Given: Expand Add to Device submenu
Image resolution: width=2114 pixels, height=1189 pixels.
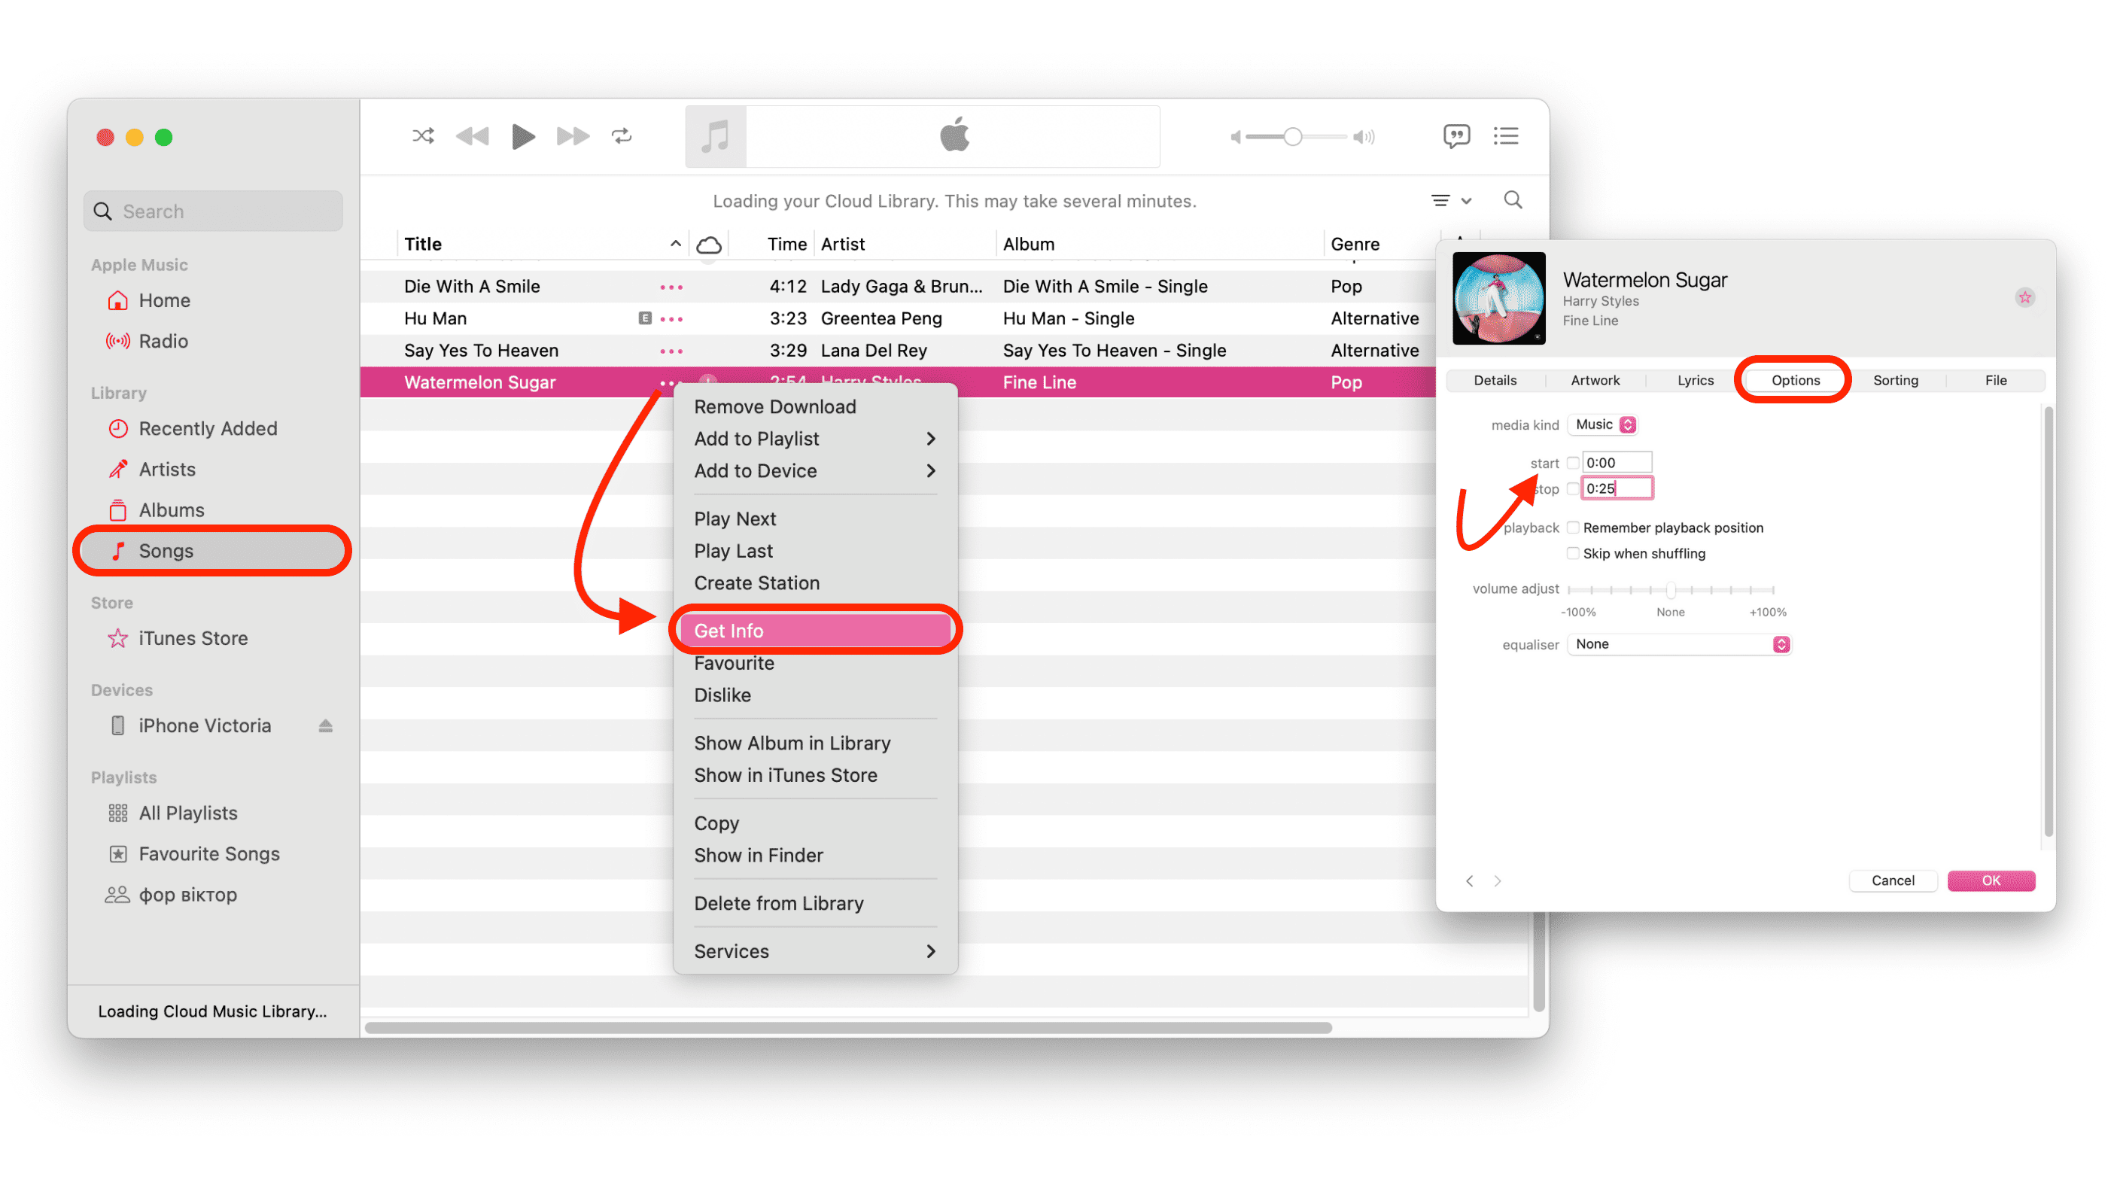Looking at the screenshot, I should [x=815, y=471].
